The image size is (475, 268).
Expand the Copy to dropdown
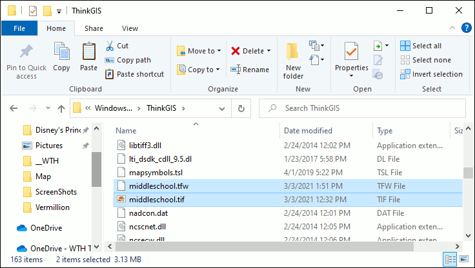click(x=217, y=70)
